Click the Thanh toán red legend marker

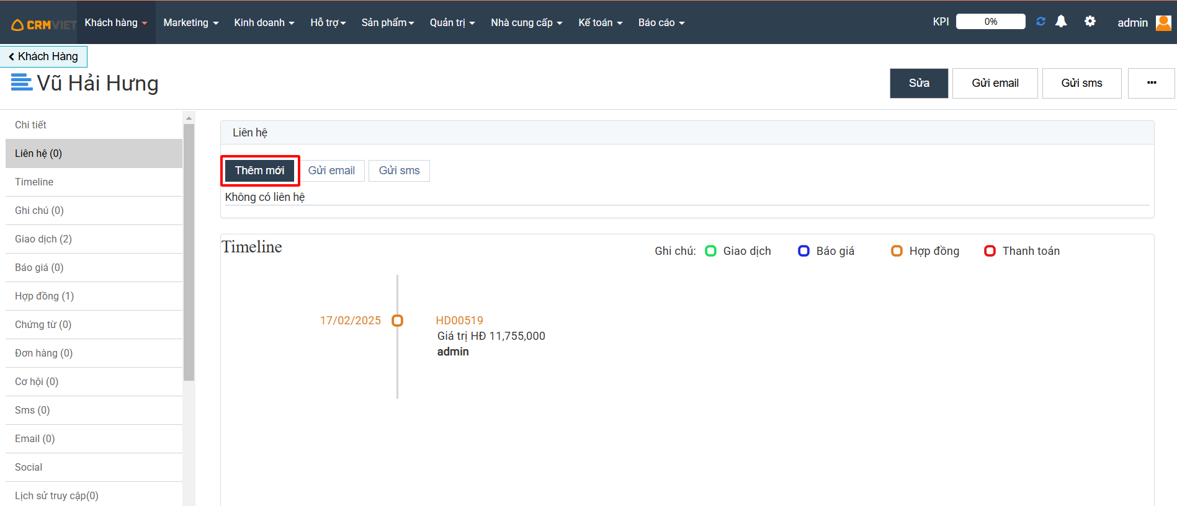990,251
